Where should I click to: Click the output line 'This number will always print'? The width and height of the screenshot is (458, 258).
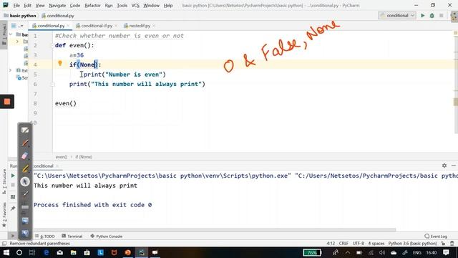(x=85, y=186)
